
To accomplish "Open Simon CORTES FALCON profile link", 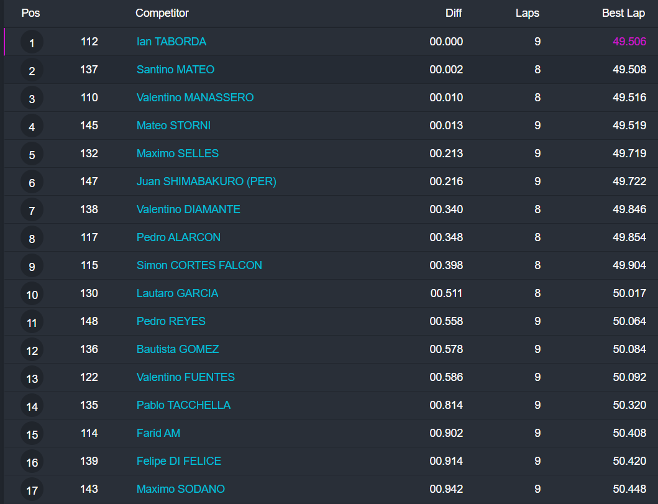I will tap(199, 265).
